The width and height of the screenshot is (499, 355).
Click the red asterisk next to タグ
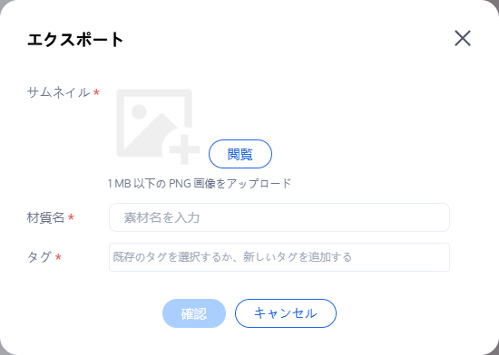(58, 257)
